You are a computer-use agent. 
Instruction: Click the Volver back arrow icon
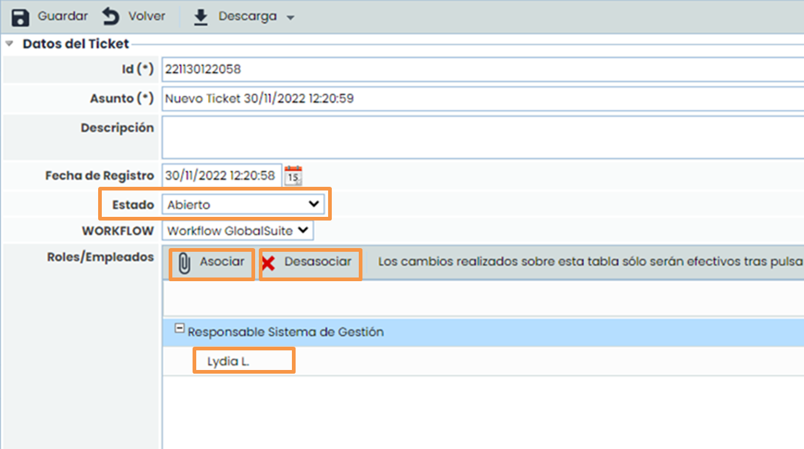pos(111,17)
